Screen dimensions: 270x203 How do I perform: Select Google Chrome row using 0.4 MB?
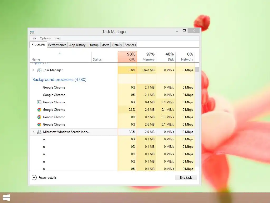(x=112, y=102)
